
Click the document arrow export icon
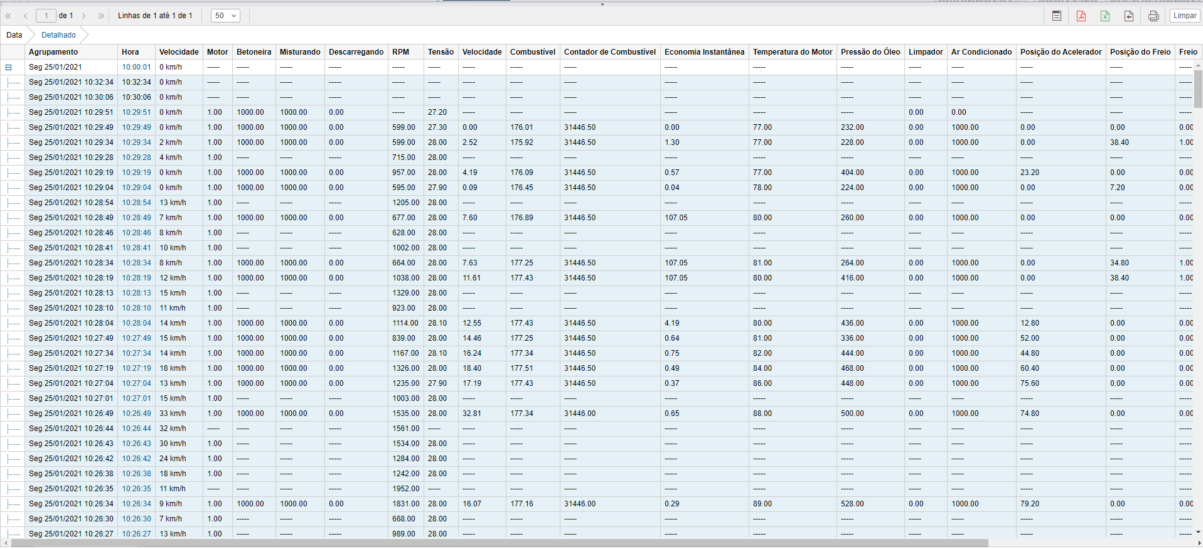1129,16
